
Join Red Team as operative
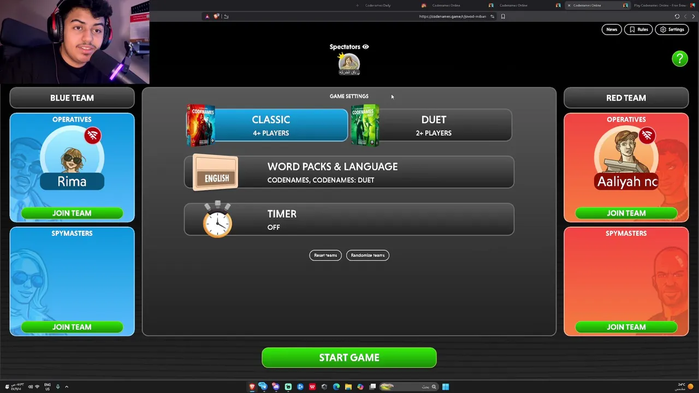coord(626,213)
